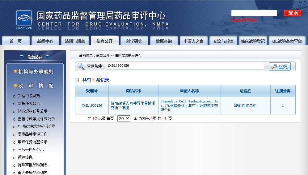The image size is (308, 175).
Task: Click the blue dot icon right of 信息公开 header
Action: 47,57
